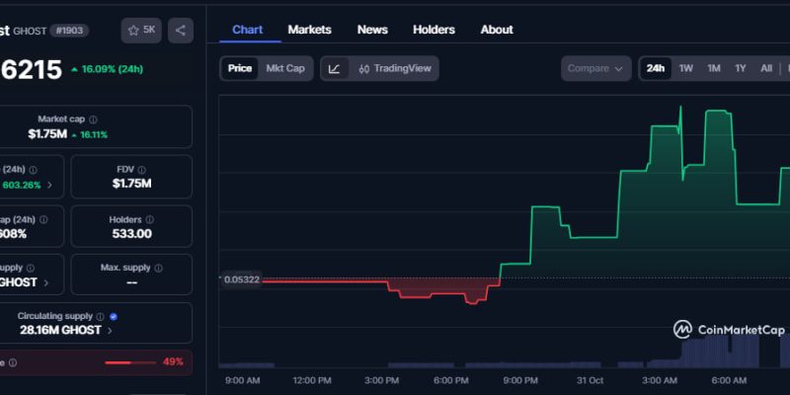Toggle chart to Price view
The width and height of the screenshot is (790, 395).
point(240,68)
